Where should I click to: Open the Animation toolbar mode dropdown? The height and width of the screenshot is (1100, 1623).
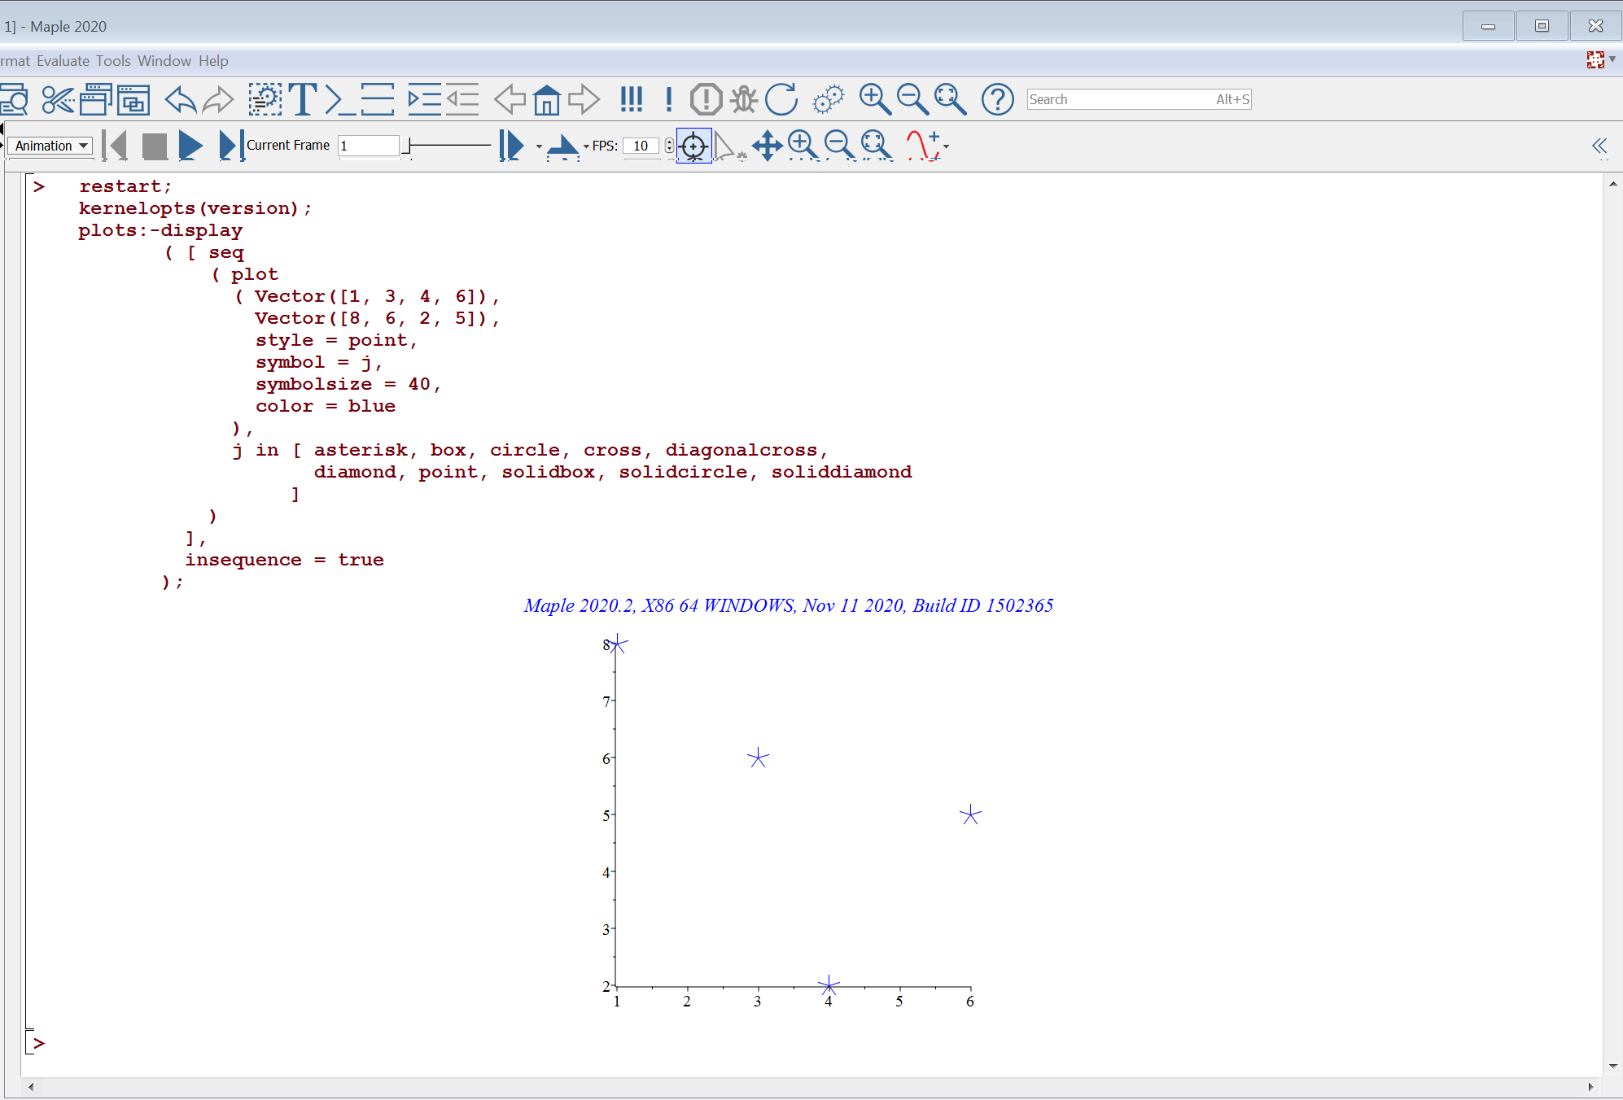tap(50, 146)
